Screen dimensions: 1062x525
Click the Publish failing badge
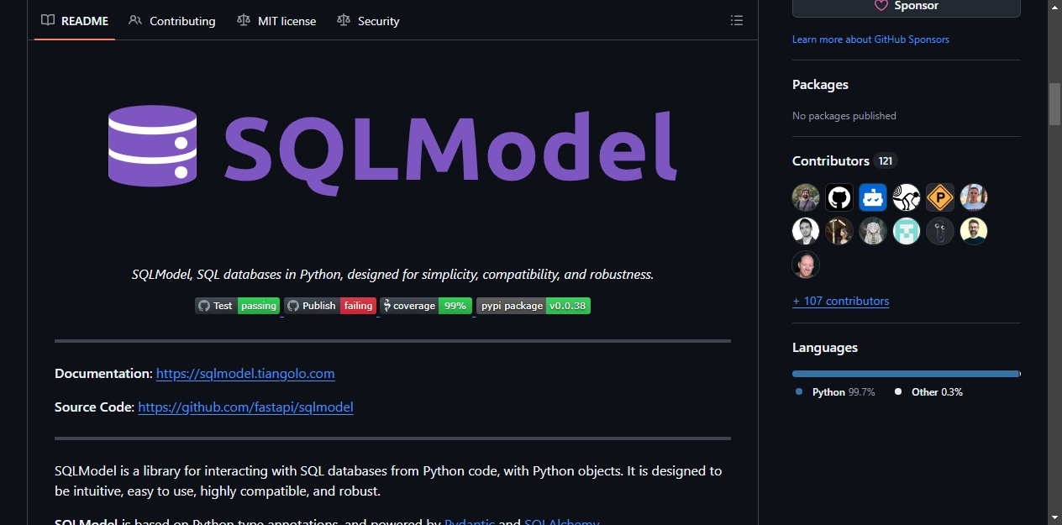click(330, 306)
